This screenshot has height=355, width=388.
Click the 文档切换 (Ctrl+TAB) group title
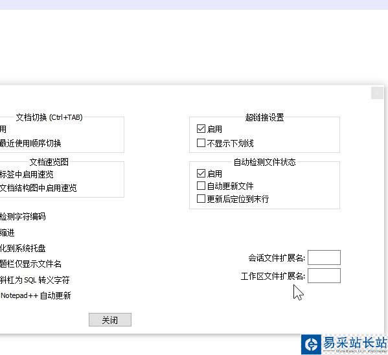coord(49,117)
